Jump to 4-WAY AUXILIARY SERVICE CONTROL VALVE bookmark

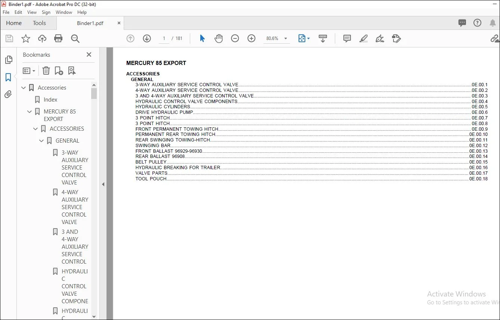(x=75, y=207)
